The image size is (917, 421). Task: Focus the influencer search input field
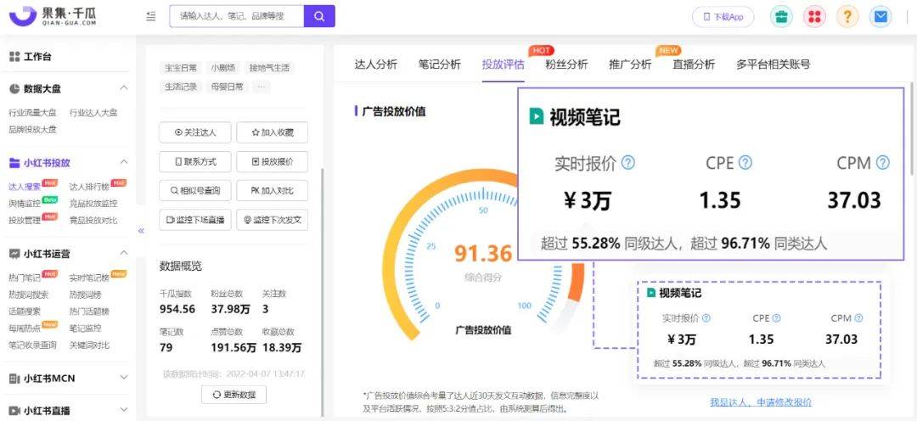click(235, 16)
